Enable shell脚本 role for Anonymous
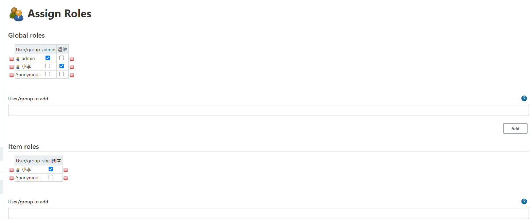Screen dimensions: 532x221 (x=51, y=177)
